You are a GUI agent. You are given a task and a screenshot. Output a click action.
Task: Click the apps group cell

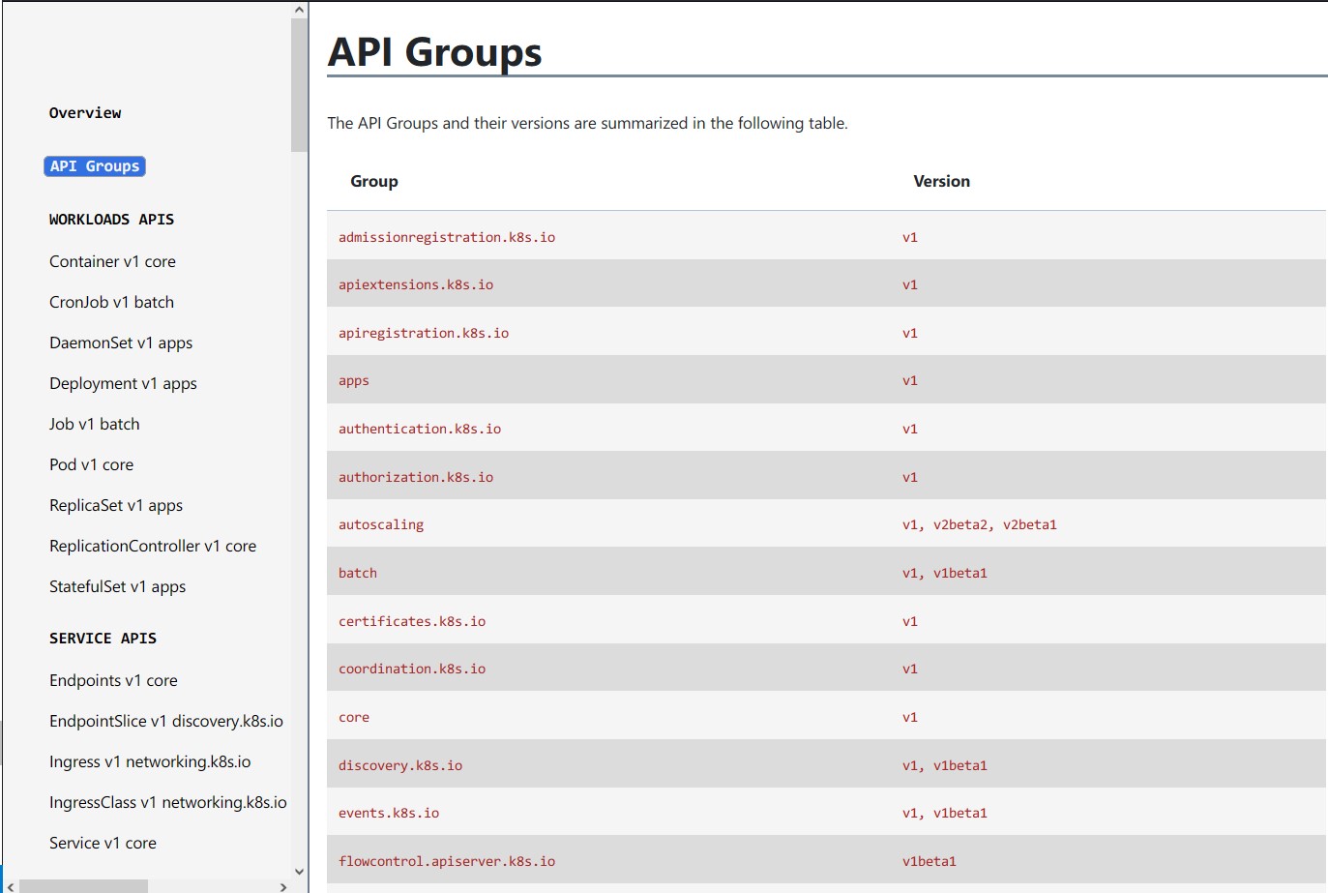pos(354,380)
